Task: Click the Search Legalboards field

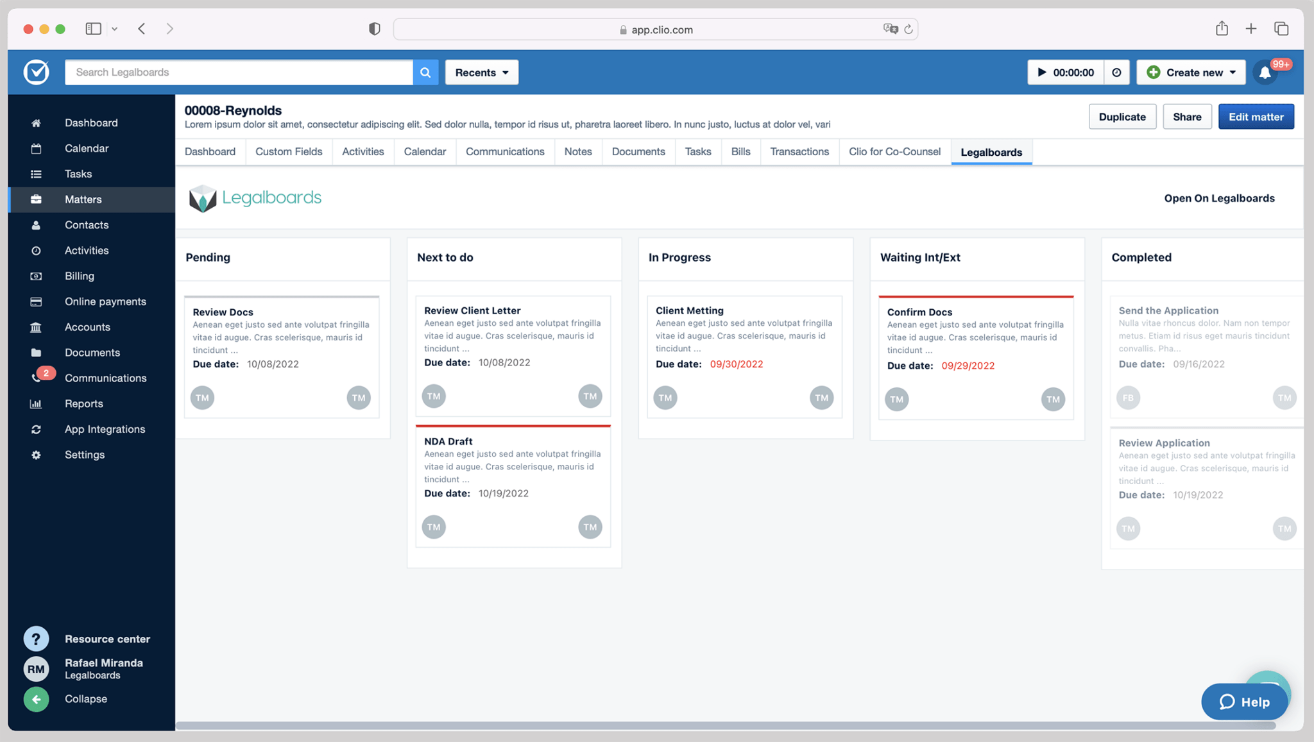Action: (239, 72)
